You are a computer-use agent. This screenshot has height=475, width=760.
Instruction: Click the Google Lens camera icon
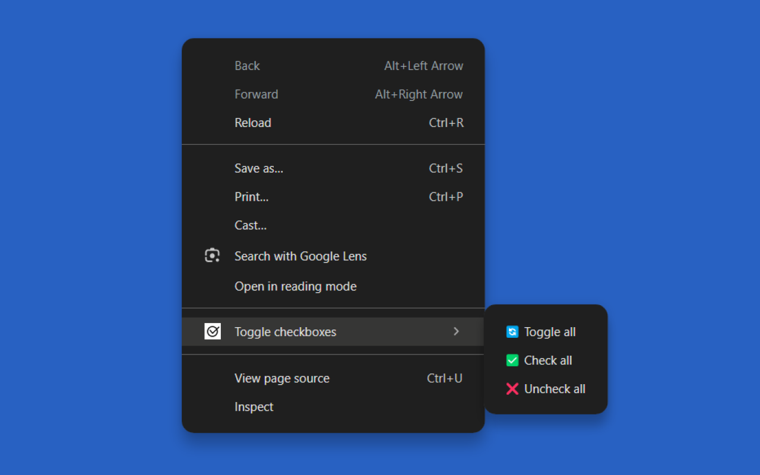pyautogui.click(x=213, y=255)
